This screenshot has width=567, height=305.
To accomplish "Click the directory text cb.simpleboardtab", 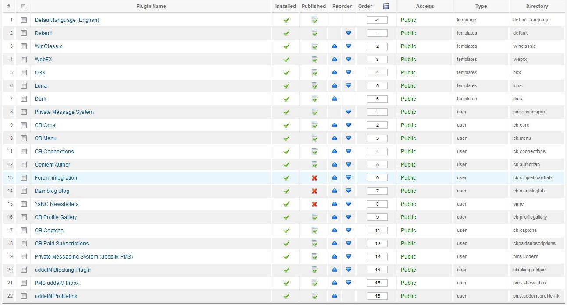I will coord(532,178).
